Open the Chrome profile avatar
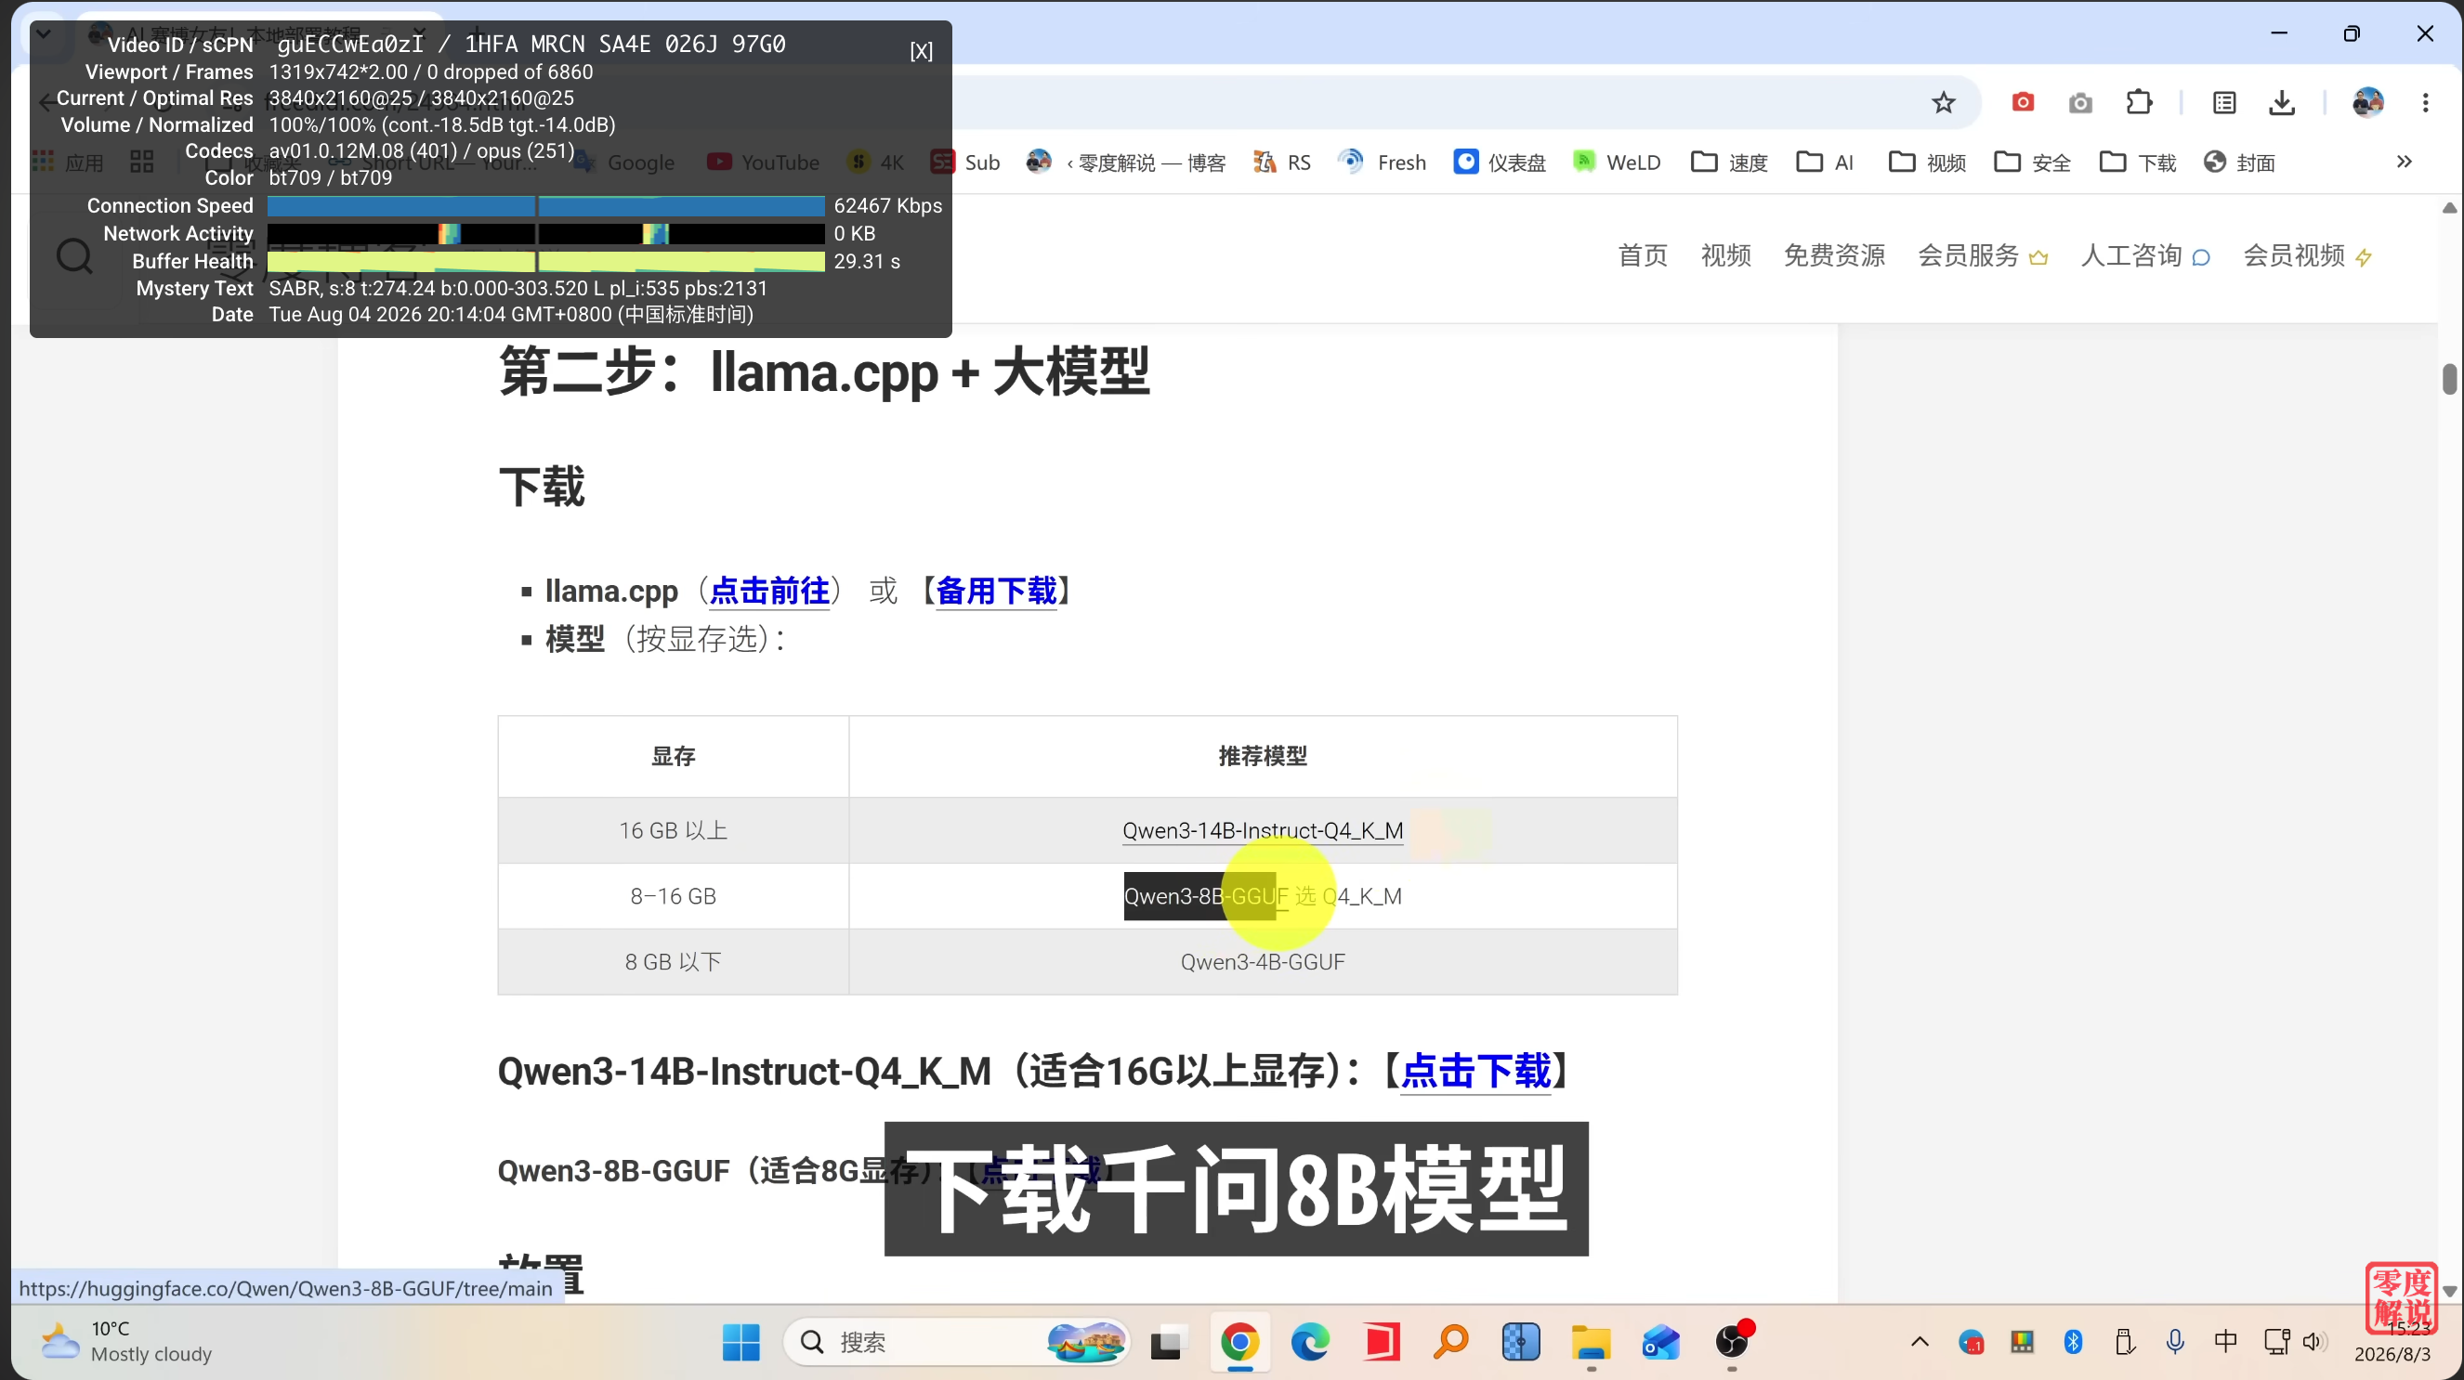This screenshot has height=1380, width=2464. click(x=2367, y=102)
